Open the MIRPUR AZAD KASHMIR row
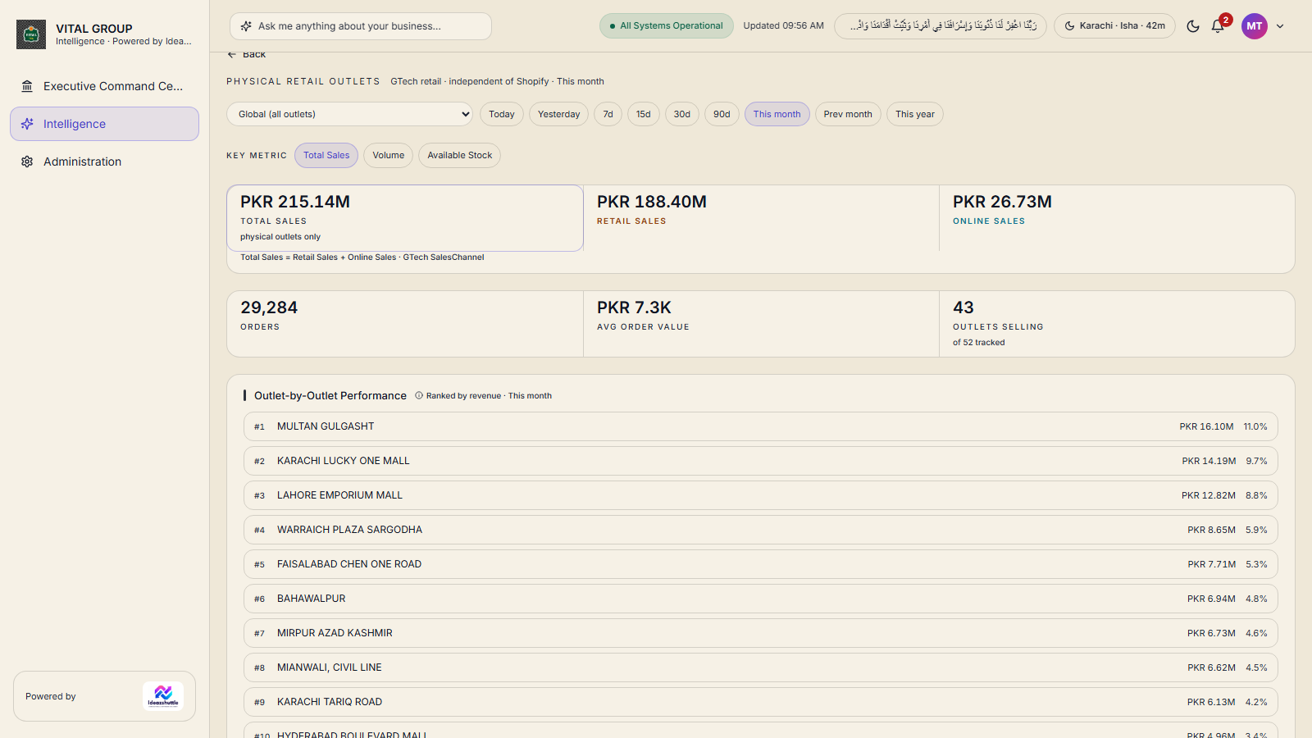 click(x=761, y=633)
